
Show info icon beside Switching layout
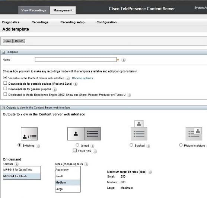click(x=38, y=146)
